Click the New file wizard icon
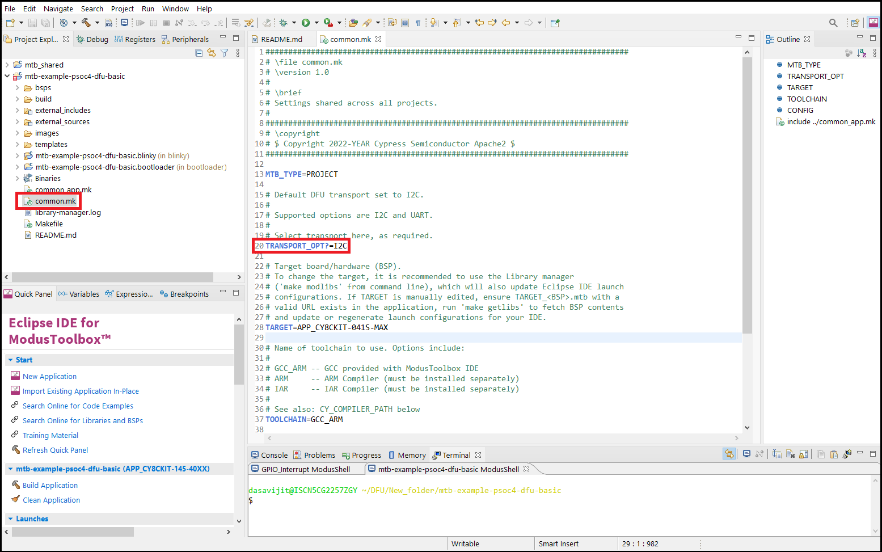This screenshot has height=552, width=882. point(10,23)
